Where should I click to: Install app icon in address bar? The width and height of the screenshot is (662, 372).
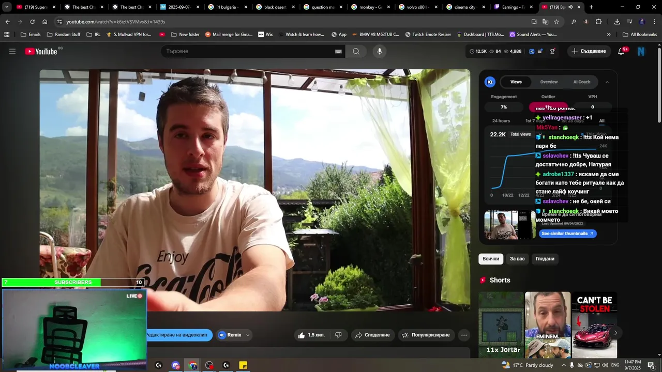coord(534,22)
